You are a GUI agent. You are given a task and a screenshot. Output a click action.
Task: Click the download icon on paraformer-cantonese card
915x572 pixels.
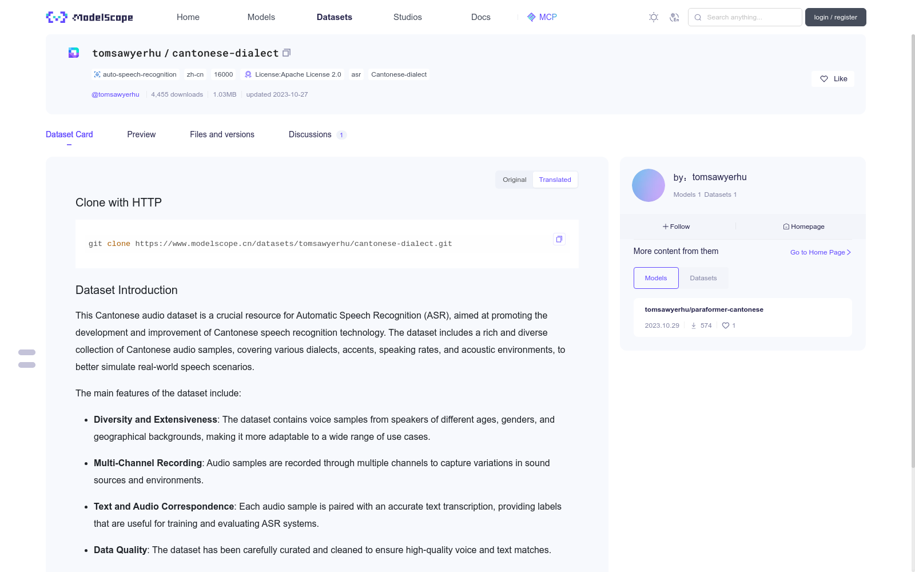(694, 325)
